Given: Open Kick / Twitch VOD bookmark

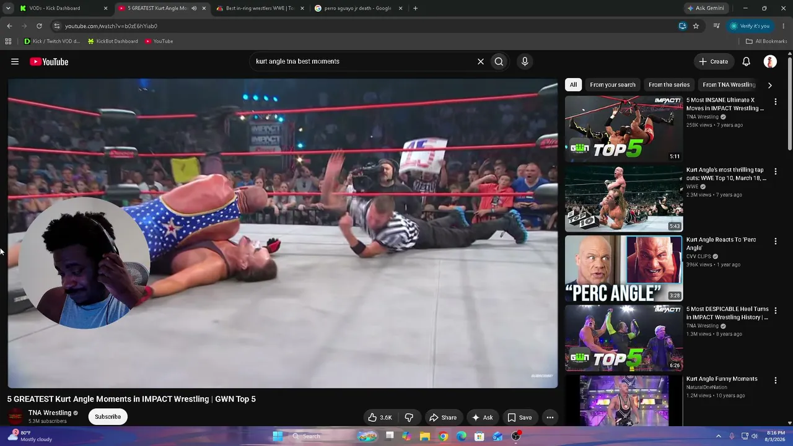Looking at the screenshot, I should pyautogui.click(x=52, y=42).
